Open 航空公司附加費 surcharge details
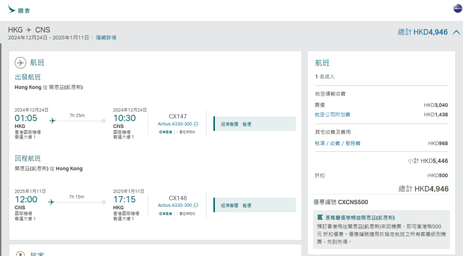Screen dimensions: 463x256 click(332, 115)
